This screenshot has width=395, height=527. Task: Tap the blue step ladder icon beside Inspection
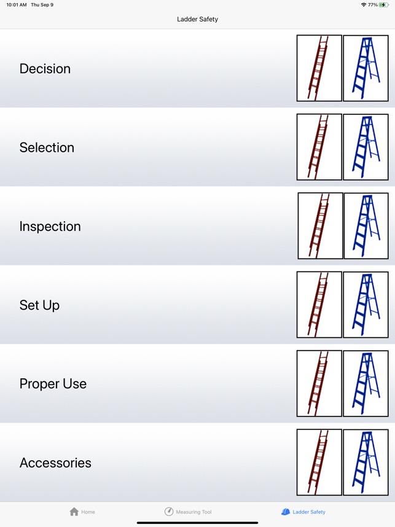(366, 225)
